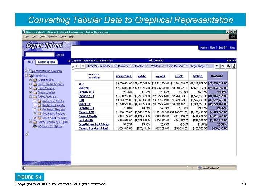Click the second-to-last toolbar icon in the dimension bar
The height and width of the screenshot is (196, 261).
(x=228, y=66)
